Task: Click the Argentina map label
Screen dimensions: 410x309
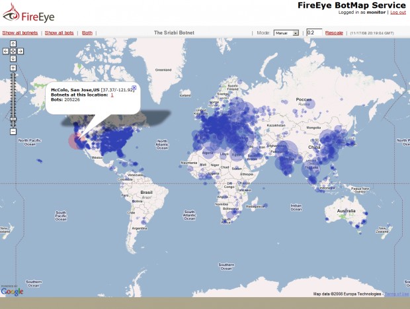Action: tap(140, 228)
